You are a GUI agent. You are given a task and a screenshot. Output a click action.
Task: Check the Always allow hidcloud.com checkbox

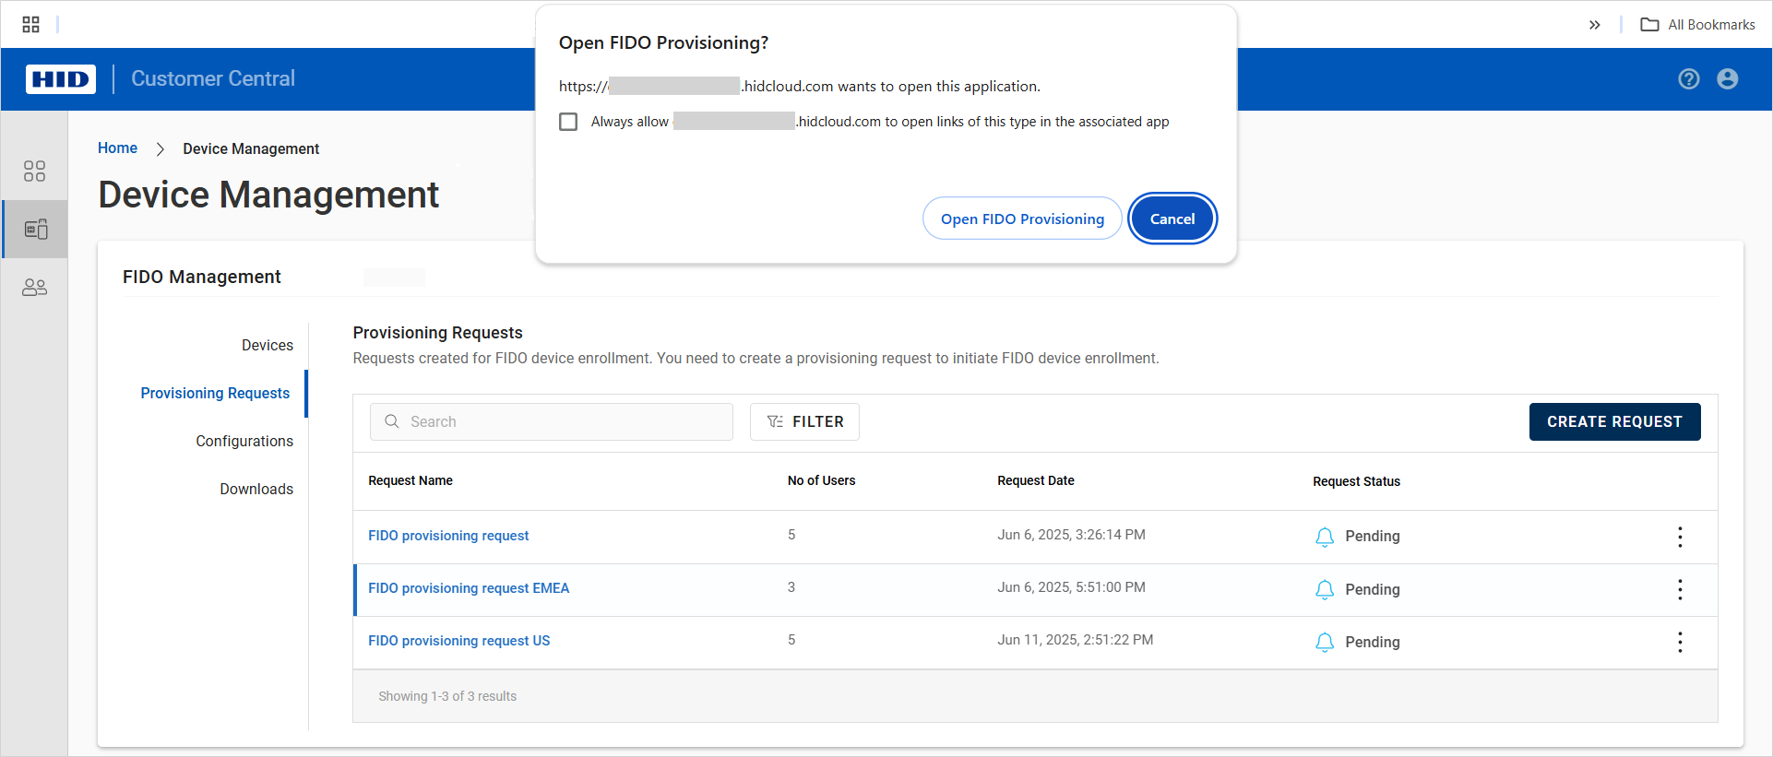(568, 122)
